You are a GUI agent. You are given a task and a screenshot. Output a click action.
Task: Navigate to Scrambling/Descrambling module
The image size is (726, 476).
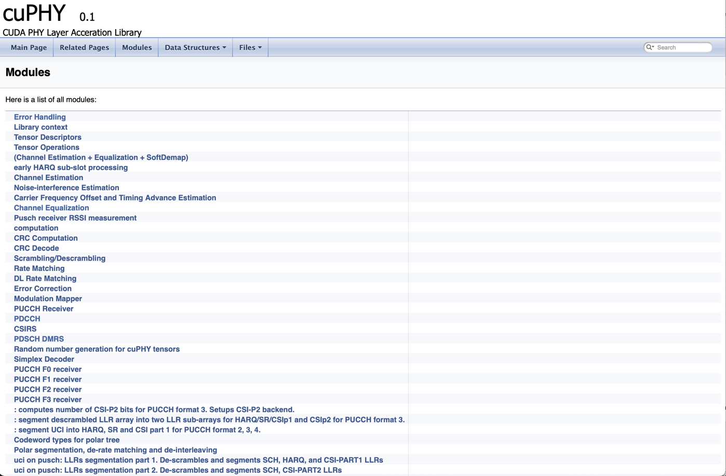[59, 258]
